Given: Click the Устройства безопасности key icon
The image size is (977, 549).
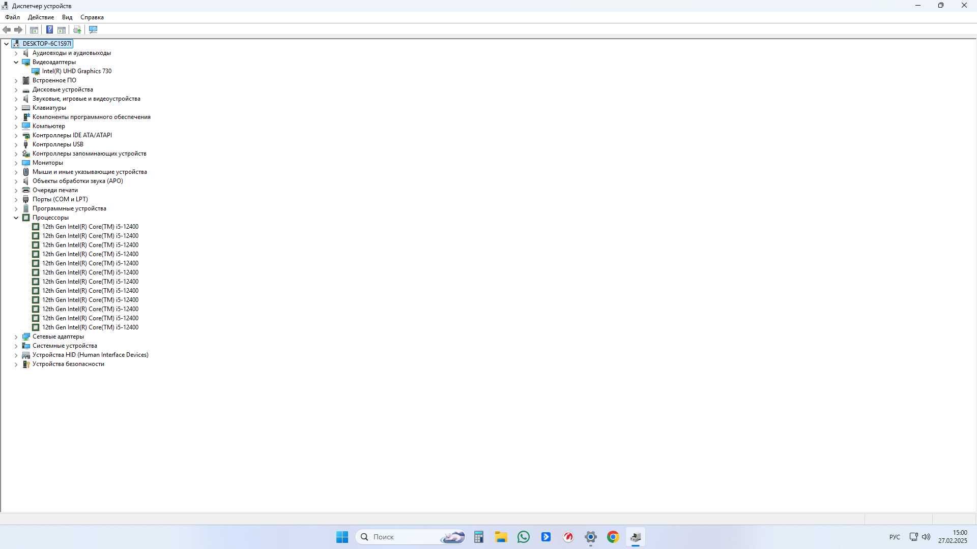Looking at the screenshot, I should coord(26,364).
